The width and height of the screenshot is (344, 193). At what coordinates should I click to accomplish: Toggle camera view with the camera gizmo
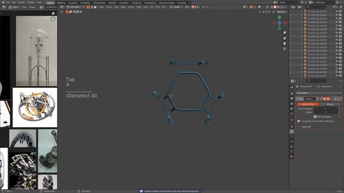click(x=284, y=43)
